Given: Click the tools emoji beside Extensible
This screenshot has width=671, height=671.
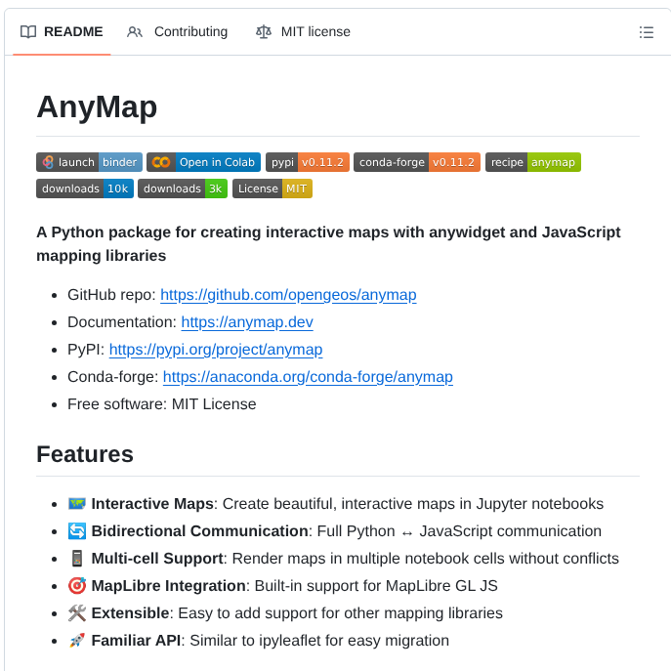Looking at the screenshot, I should pyautogui.click(x=77, y=613).
